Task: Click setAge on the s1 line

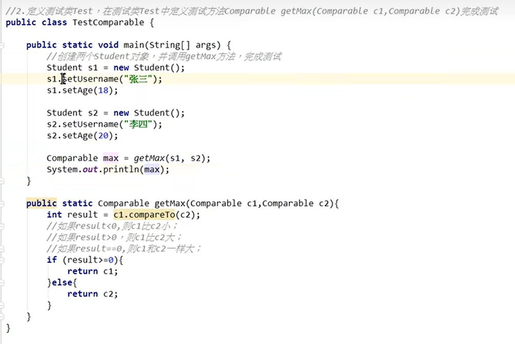Action: [x=77, y=90]
